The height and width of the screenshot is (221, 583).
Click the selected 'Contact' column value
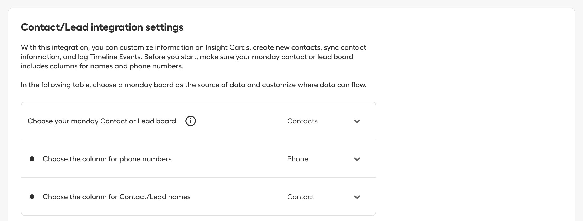coord(301,197)
